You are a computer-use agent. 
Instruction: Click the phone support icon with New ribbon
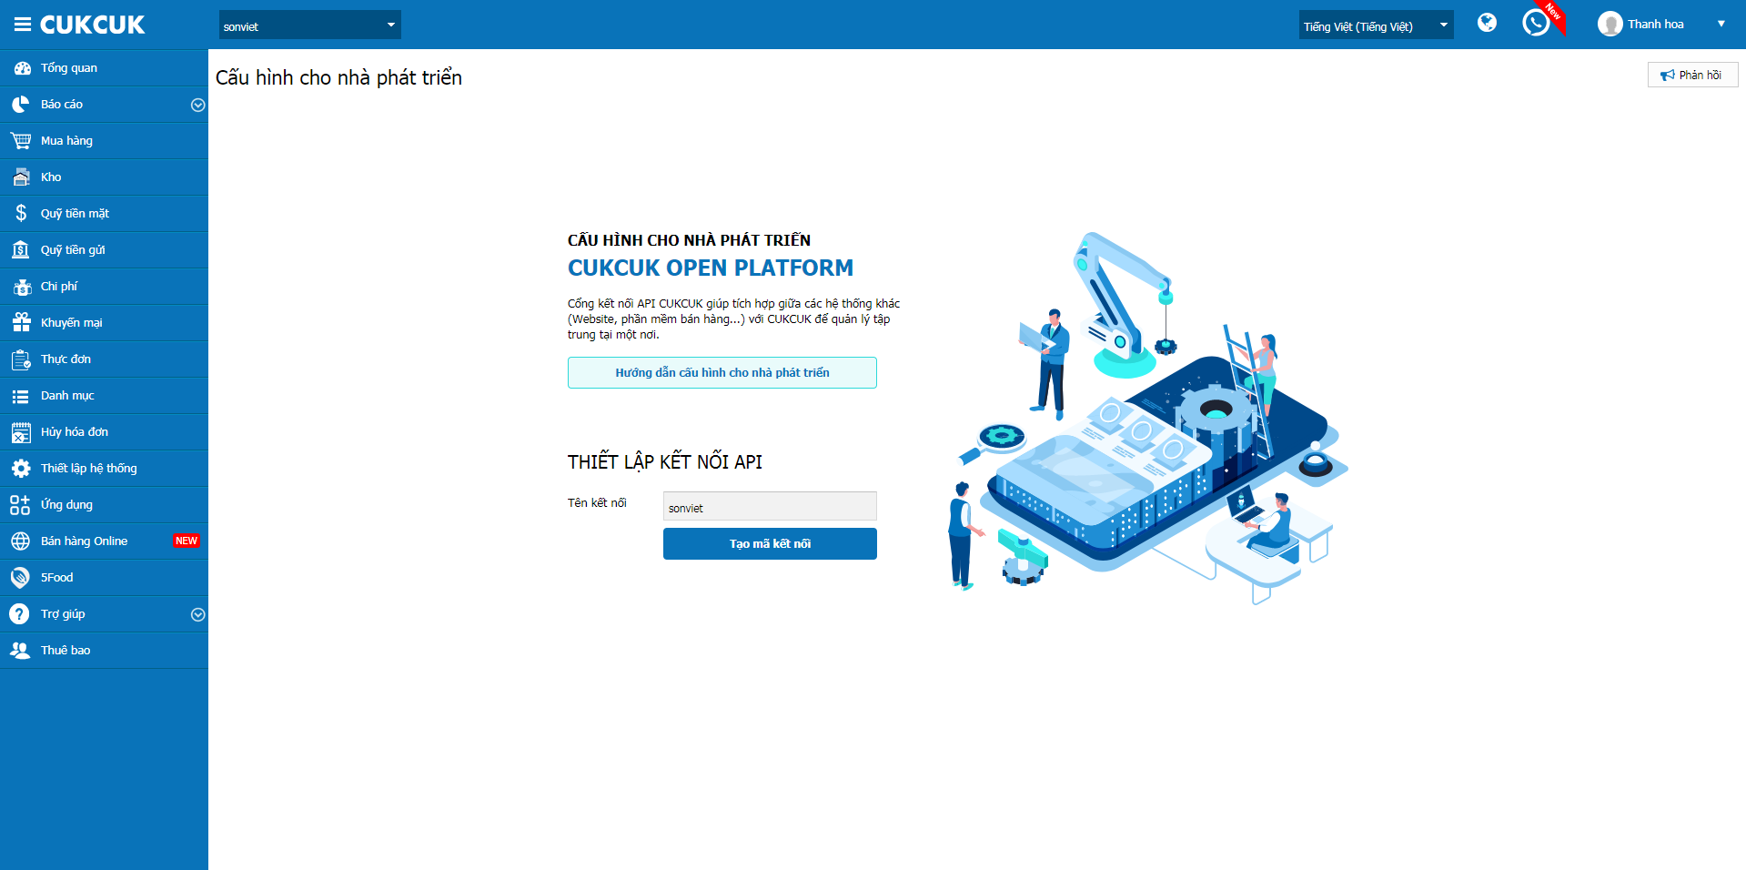(x=1537, y=23)
